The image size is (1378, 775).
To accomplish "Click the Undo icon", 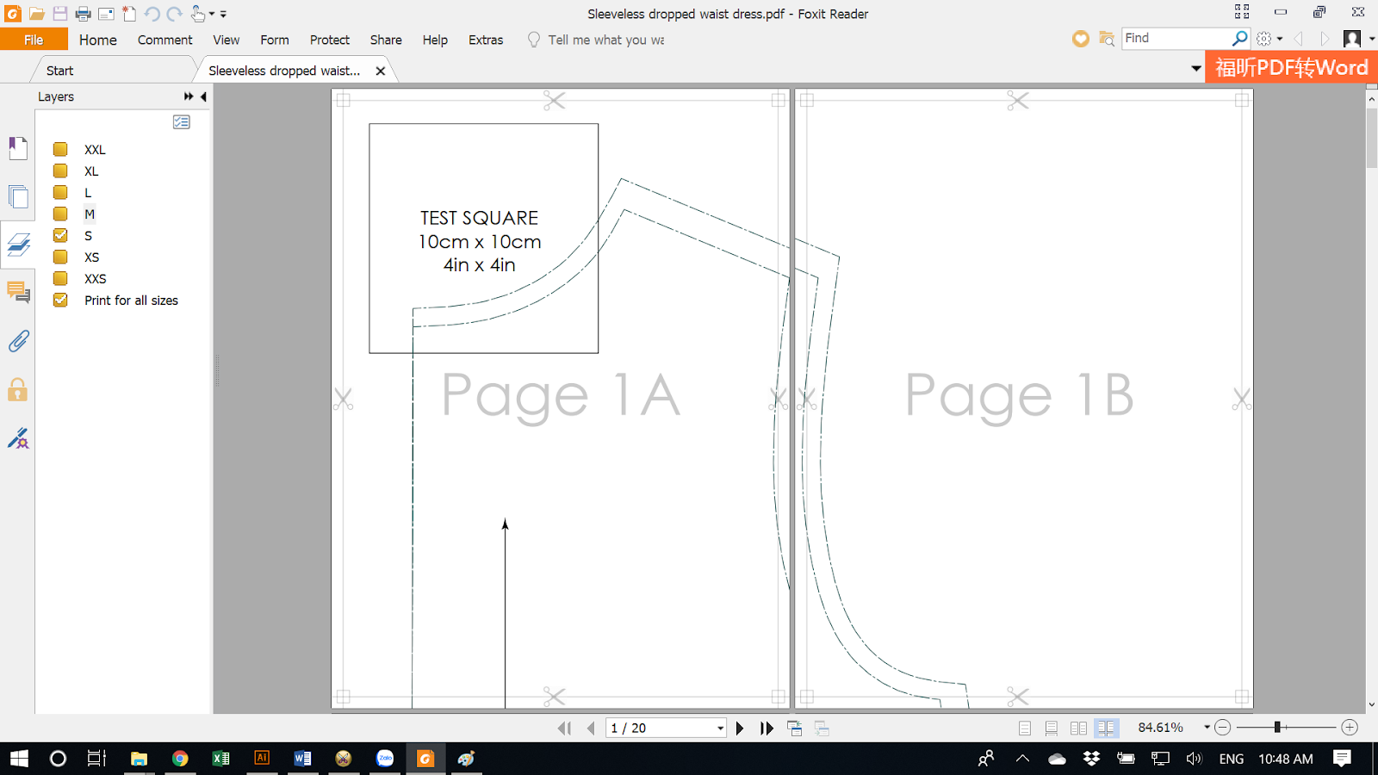I will pos(152,14).
